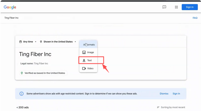The width and height of the screenshot is (201, 111).
Task: Click the Legal name: Ting Fiber Inc text
Action: pos(34,64)
